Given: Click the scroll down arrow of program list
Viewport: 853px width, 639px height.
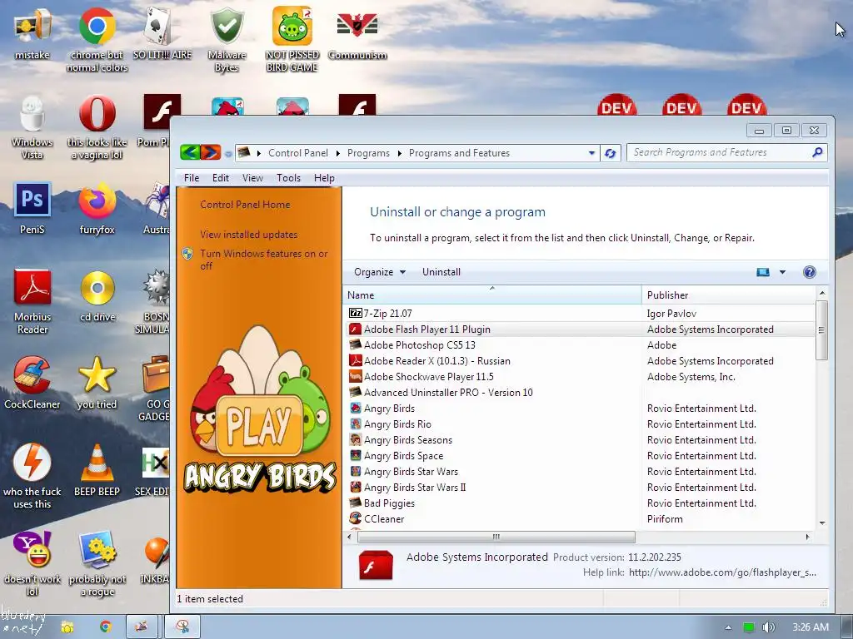Looking at the screenshot, I should (822, 523).
